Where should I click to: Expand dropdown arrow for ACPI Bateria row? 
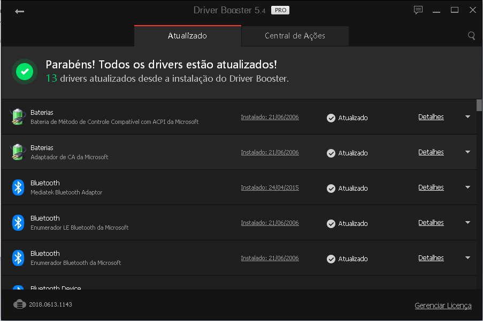click(467, 117)
